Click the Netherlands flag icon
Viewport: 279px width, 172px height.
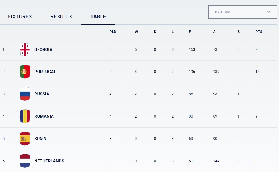[x=25, y=161]
